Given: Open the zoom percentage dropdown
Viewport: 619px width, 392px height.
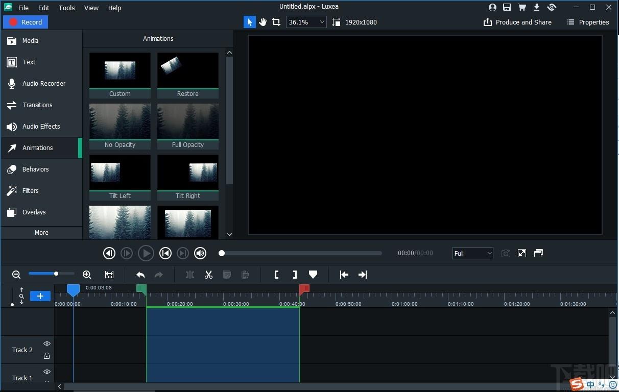Looking at the screenshot, I should point(306,22).
